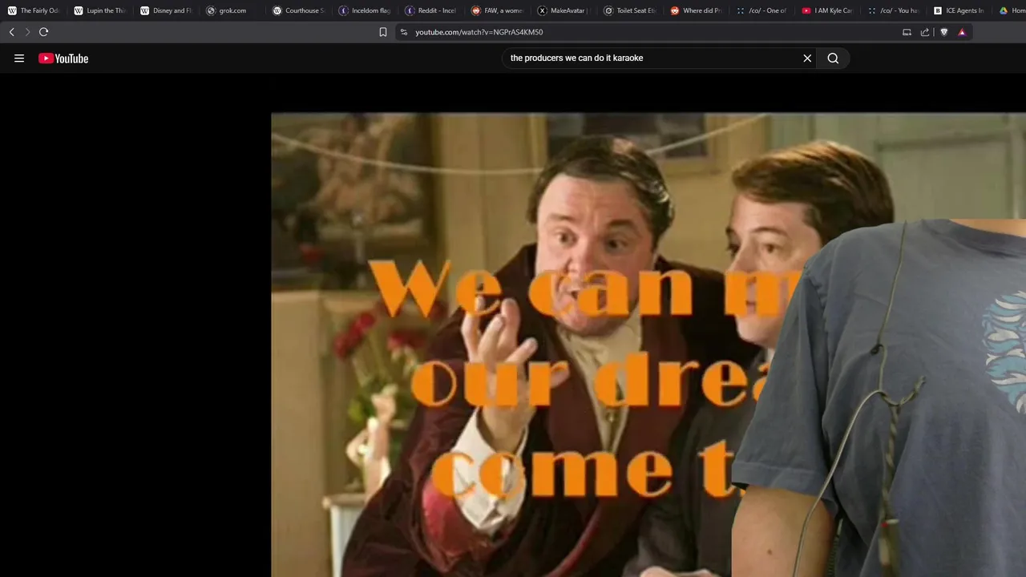Go to YouTube home via logo
Screen dimensions: 1026x577
[63, 58]
